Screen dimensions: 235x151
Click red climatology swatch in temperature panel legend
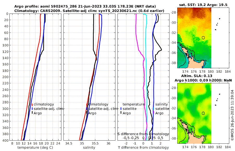pos(32,104)
